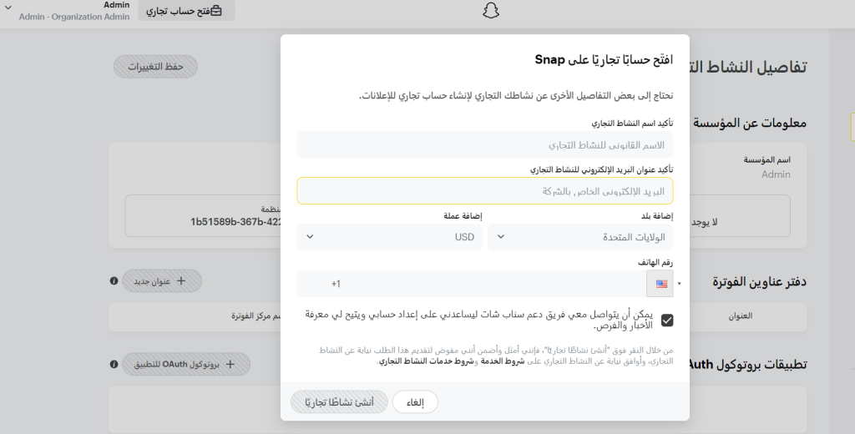Click the phone code dropdown arrow

679,284
